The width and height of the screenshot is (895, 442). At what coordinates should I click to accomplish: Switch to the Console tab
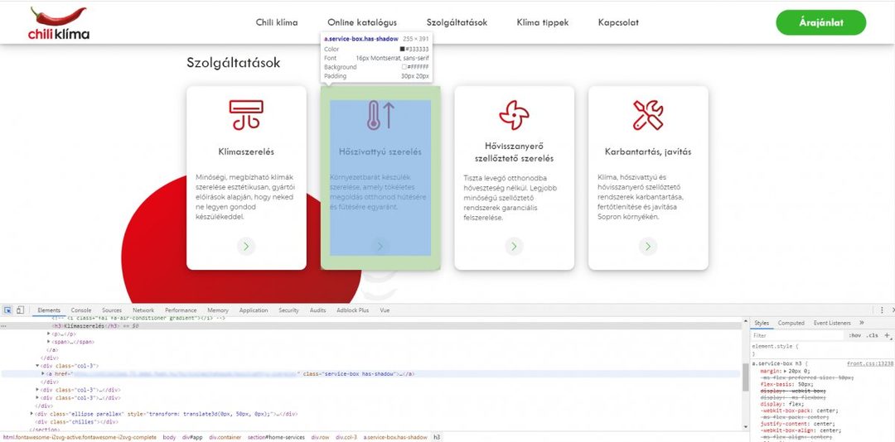pyautogui.click(x=80, y=310)
